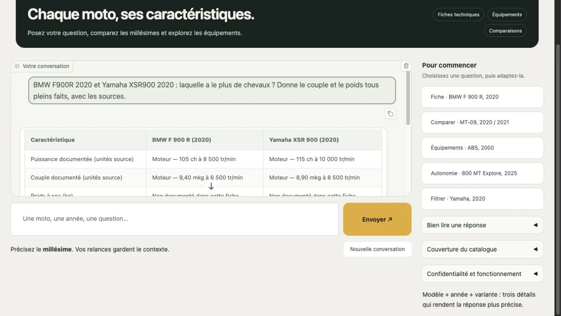
Task: Select the "Comparaisons" pill
Action: pyautogui.click(x=506, y=31)
